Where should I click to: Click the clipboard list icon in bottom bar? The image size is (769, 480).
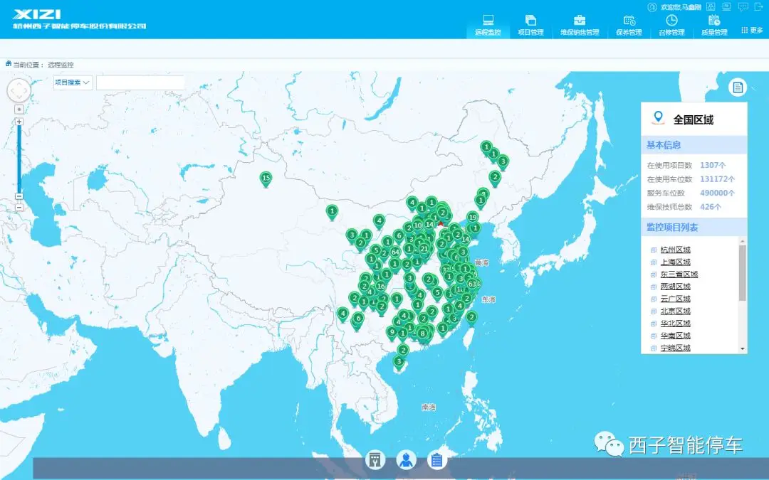[x=437, y=460]
